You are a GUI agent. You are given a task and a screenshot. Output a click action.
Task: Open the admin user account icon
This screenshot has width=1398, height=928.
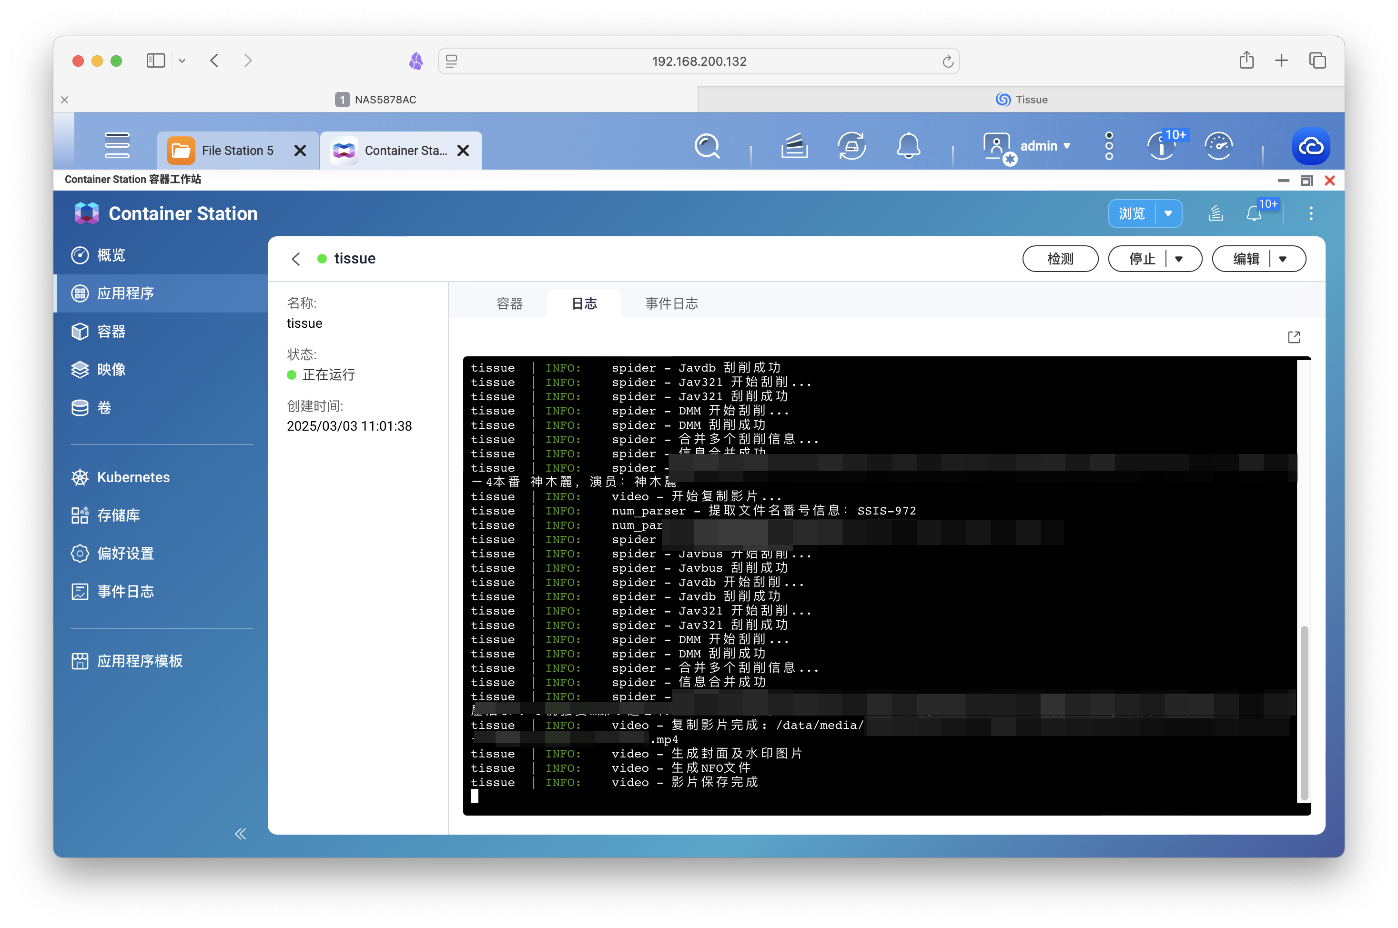999,147
